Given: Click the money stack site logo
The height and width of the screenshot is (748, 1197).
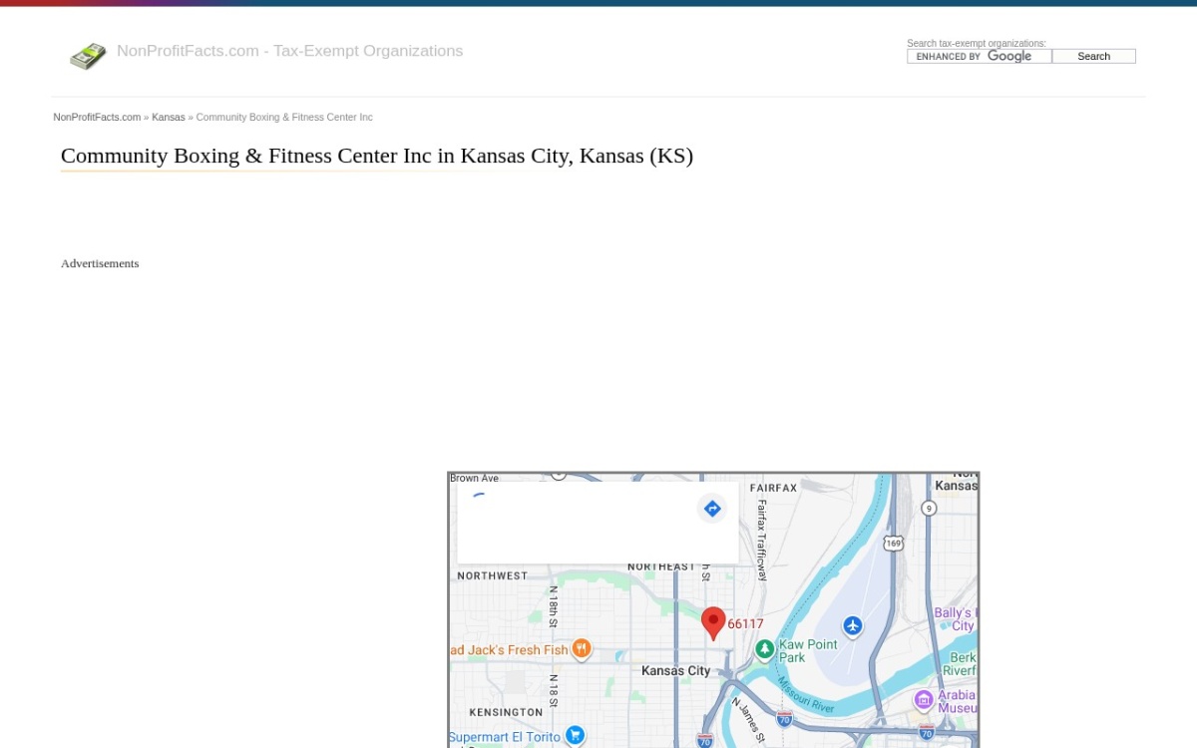Looking at the screenshot, I should pyautogui.click(x=88, y=56).
